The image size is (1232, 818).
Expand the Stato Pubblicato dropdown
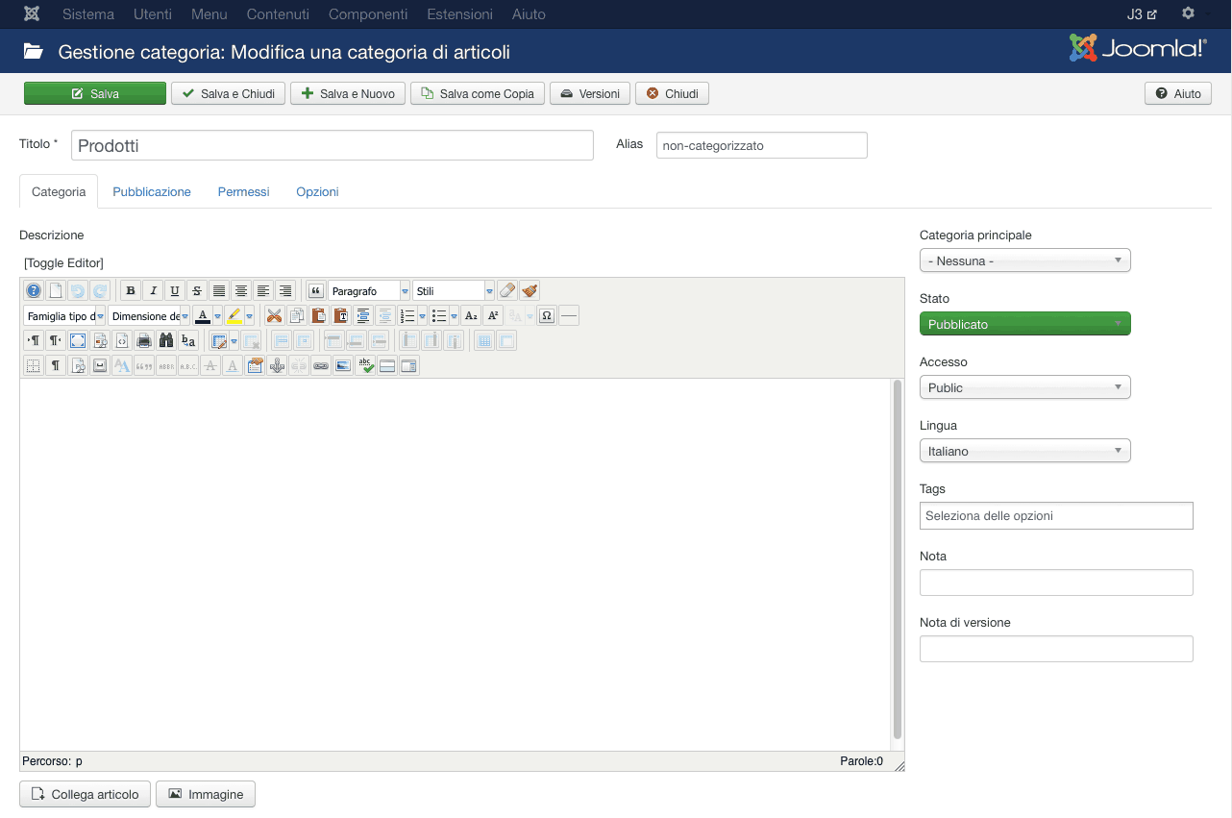point(1024,324)
